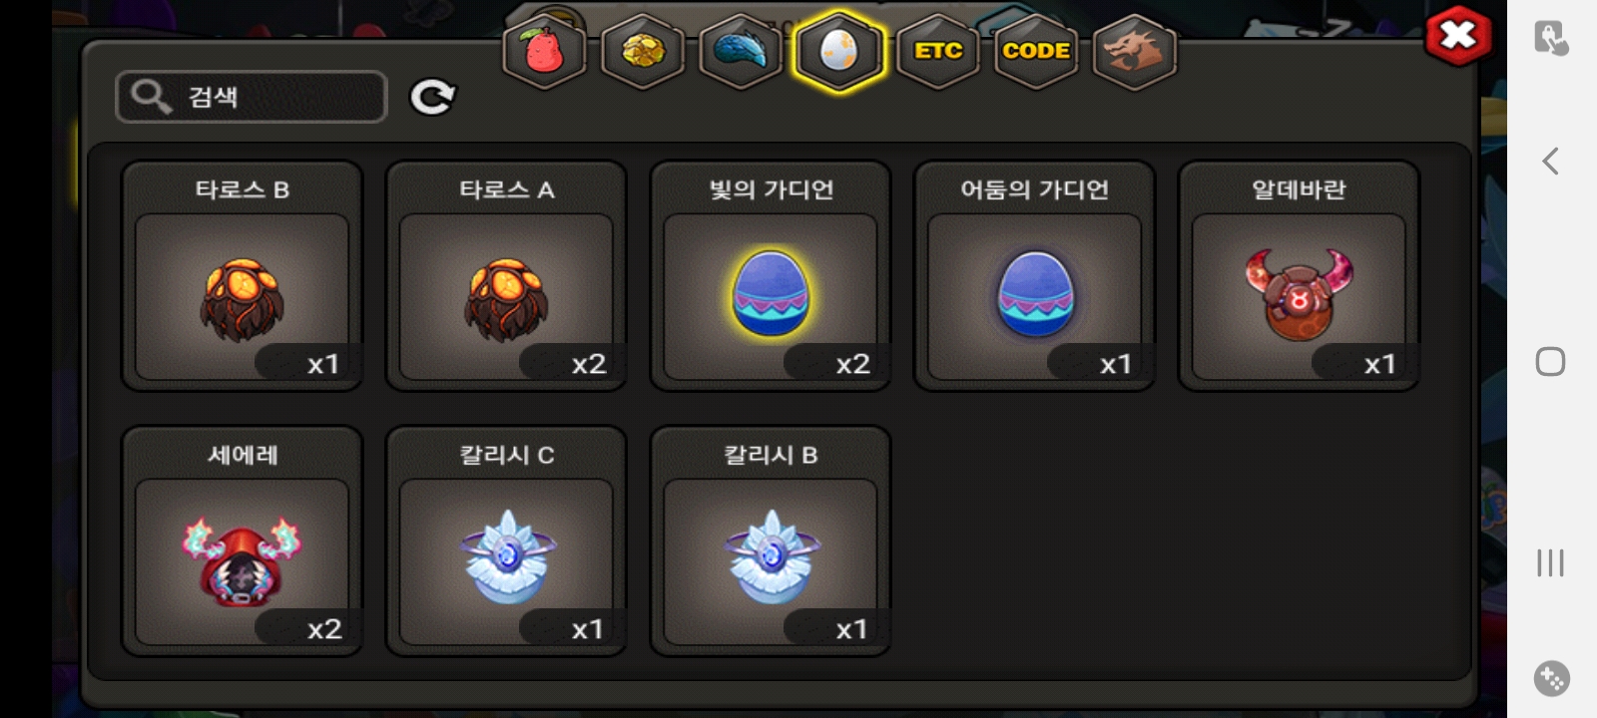Focus the 검색 search field
This screenshot has width=1597, height=718.
252,97
